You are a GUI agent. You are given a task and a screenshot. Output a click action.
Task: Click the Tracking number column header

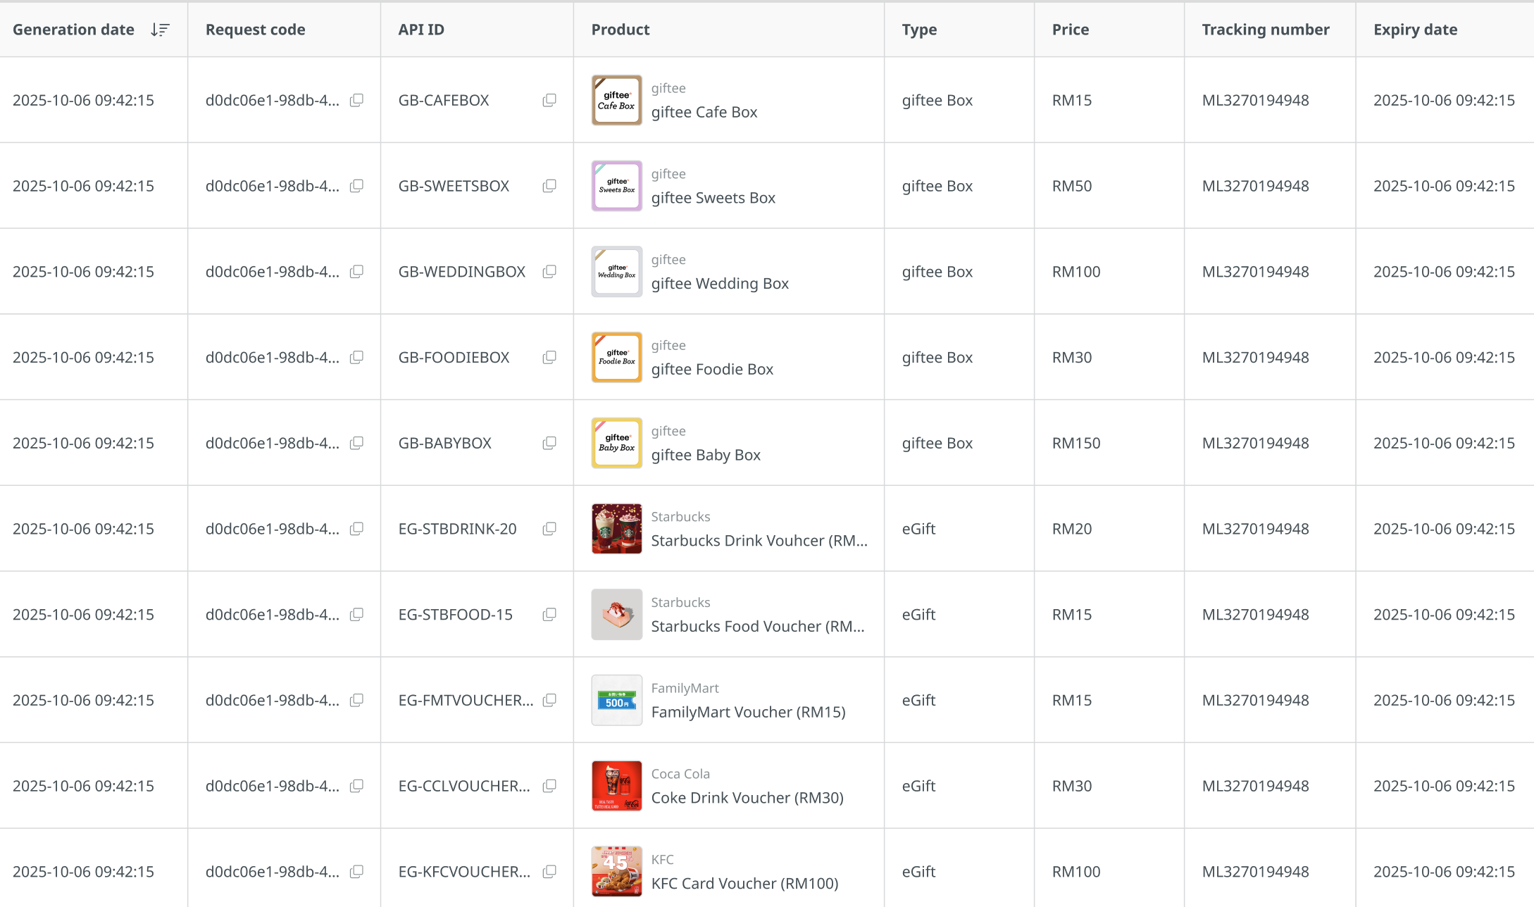(1265, 30)
